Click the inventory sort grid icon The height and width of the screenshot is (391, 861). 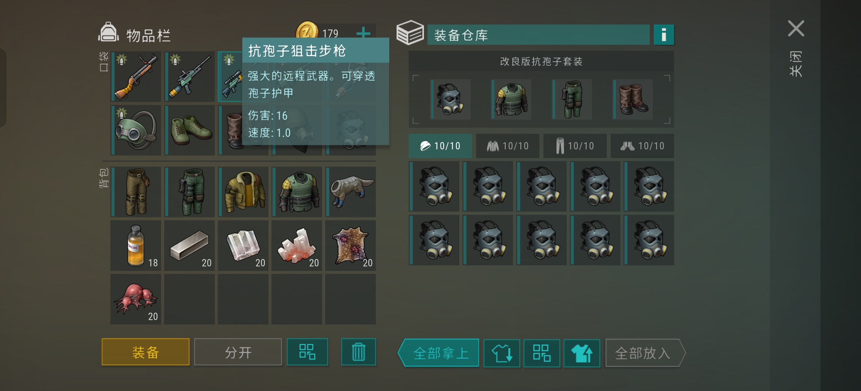(307, 352)
